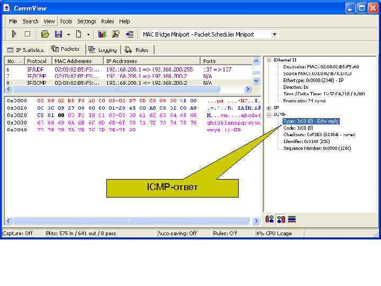The height and width of the screenshot is (286, 381).
Task: Start capture with the play button
Action: pyautogui.click(x=14, y=34)
